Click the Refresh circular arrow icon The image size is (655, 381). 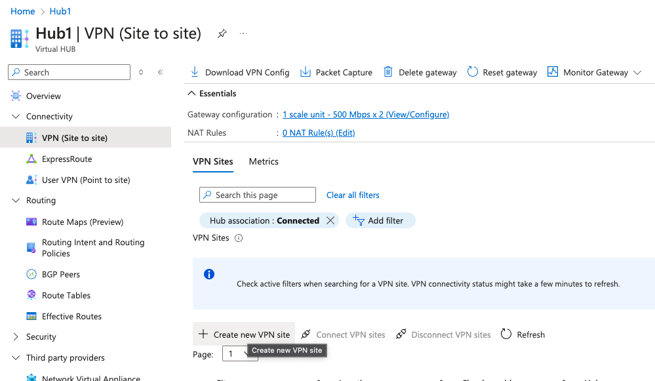point(506,334)
